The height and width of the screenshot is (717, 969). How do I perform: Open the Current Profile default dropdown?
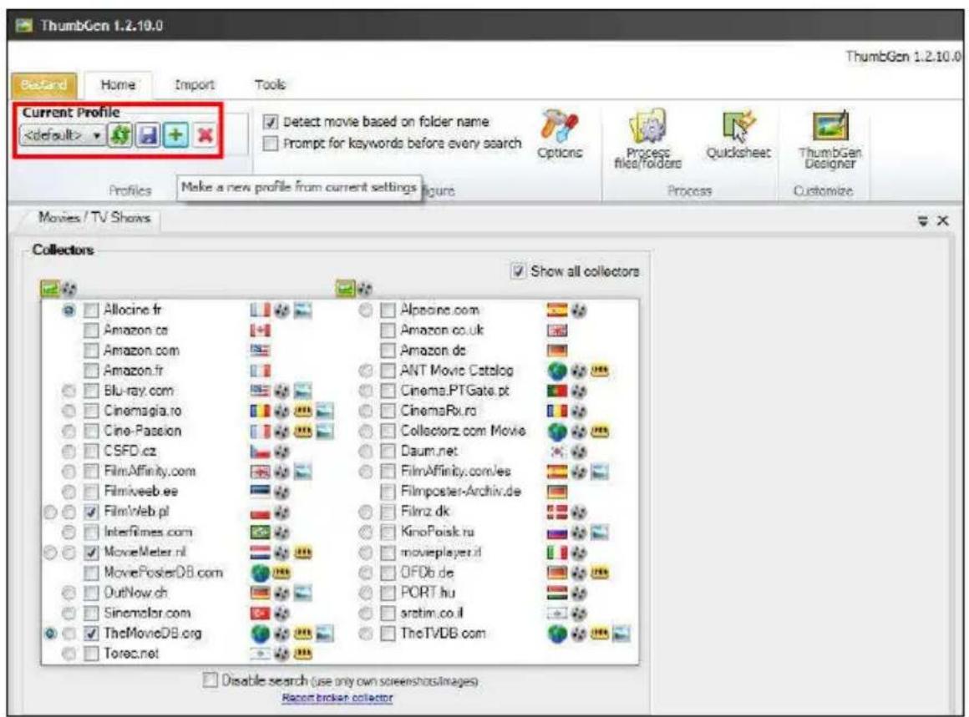coord(62,134)
